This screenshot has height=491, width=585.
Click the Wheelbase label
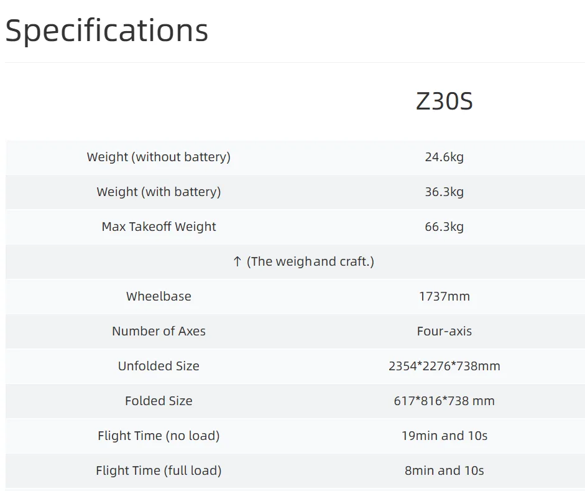[x=159, y=296]
